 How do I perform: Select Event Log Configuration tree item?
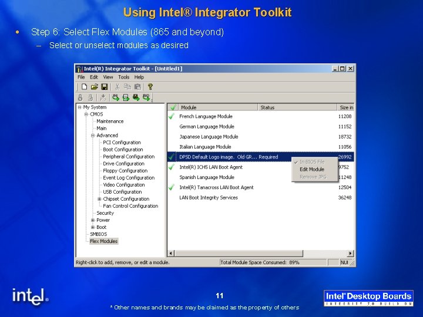129,178
